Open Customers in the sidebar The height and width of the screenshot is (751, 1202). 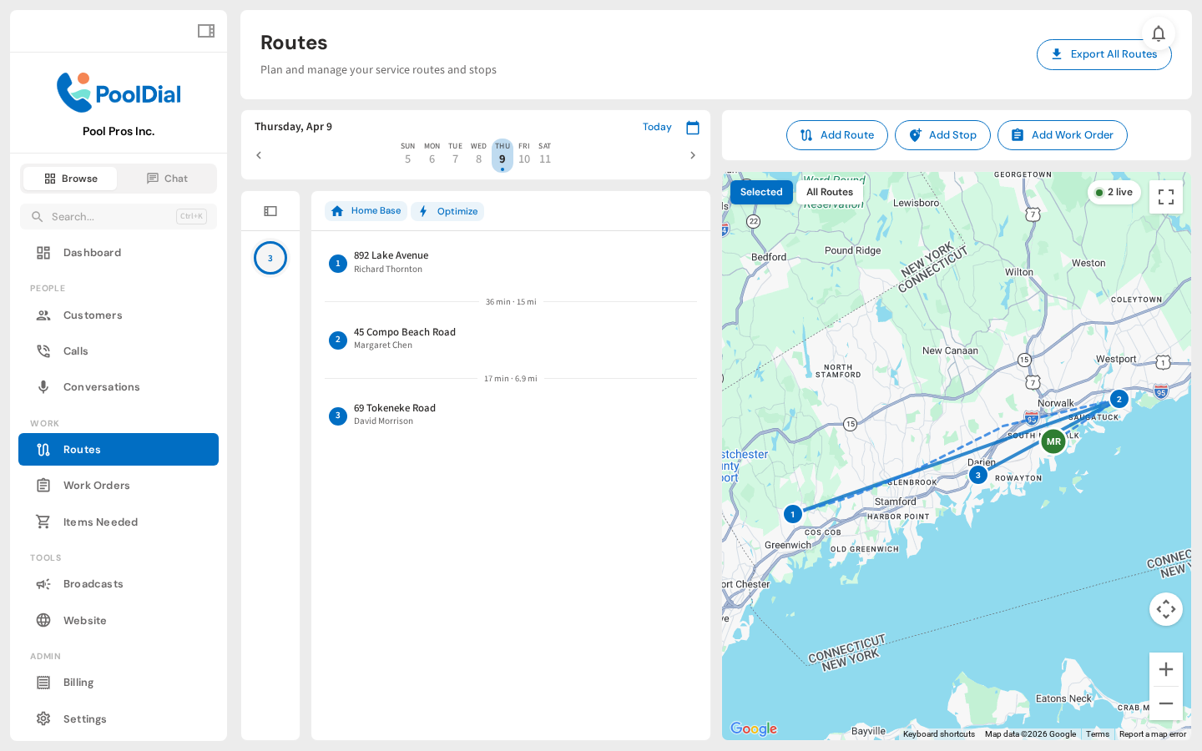pyautogui.click(x=93, y=315)
